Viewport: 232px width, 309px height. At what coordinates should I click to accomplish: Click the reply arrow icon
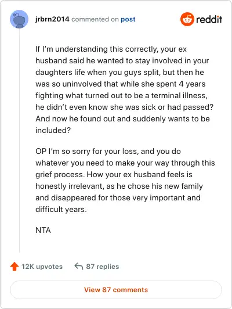point(79,266)
